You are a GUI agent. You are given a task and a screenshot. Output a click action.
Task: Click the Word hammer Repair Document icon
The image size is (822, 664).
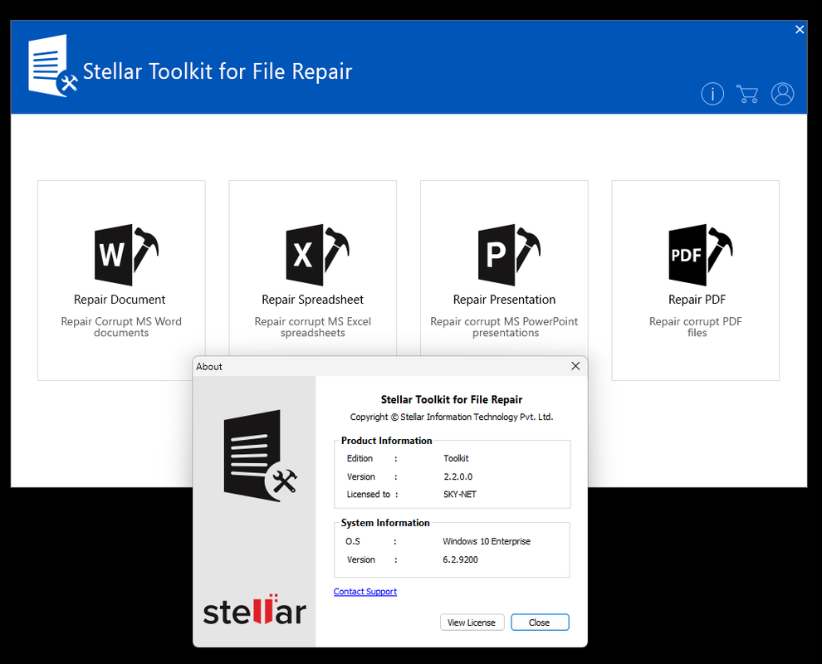coord(126,255)
